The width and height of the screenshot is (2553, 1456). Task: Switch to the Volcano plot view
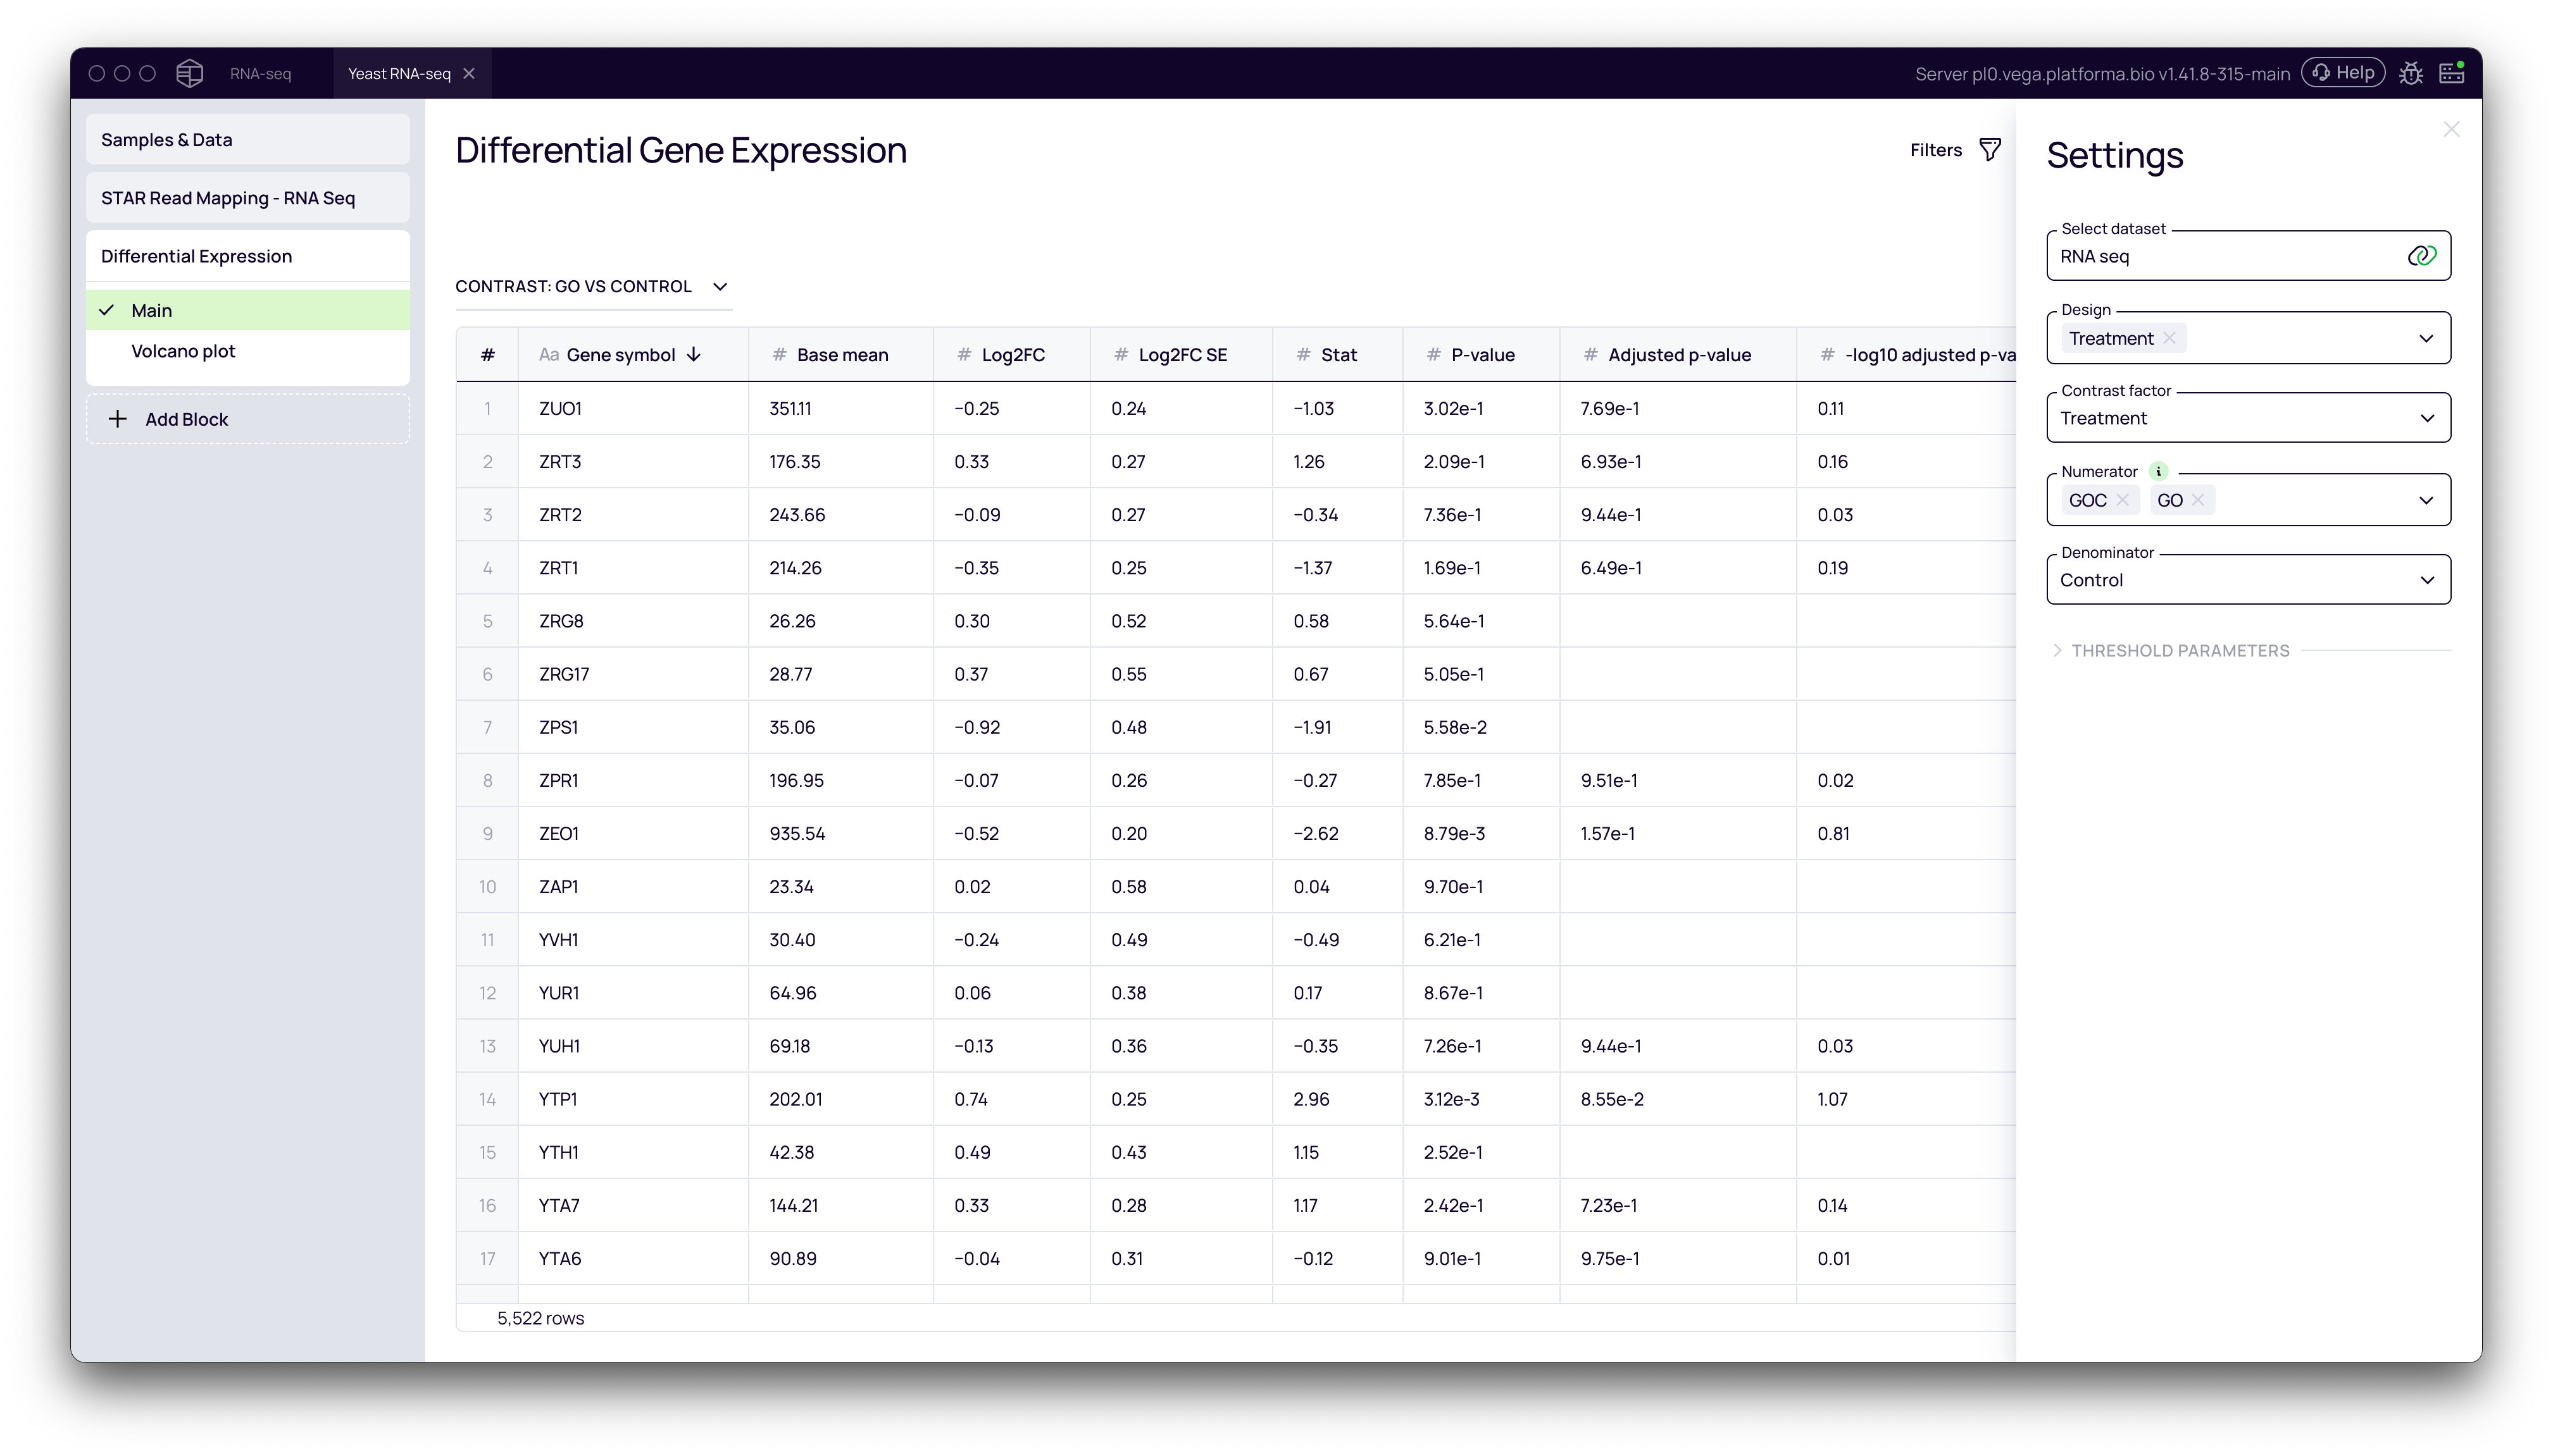[x=183, y=351]
